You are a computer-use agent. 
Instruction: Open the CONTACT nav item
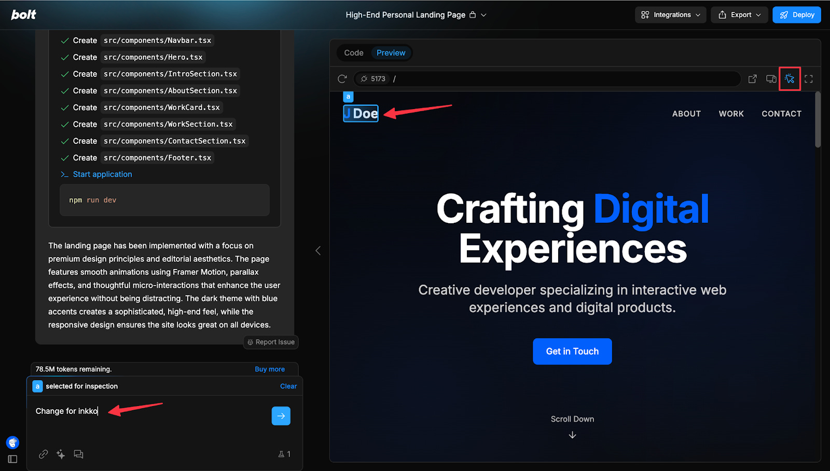(782, 114)
